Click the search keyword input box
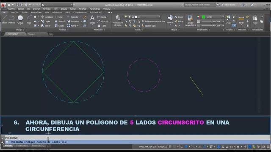Image resolution: width=271 pixels, height=152 pixels. pyautogui.click(x=200, y=5)
